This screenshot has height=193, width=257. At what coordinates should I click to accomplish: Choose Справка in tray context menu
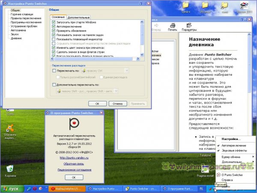click(x=236, y=180)
